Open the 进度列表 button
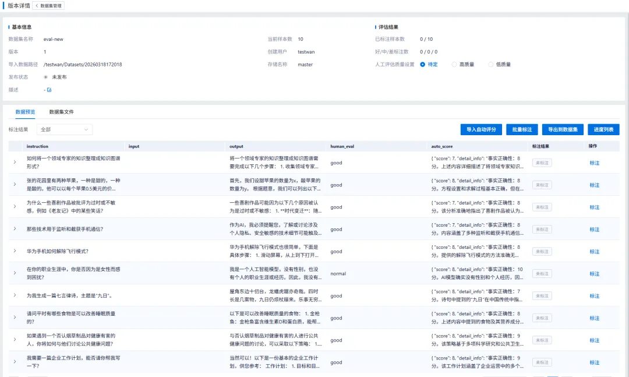The height and width of the screenshot is (377, 629). coord(603,129)
